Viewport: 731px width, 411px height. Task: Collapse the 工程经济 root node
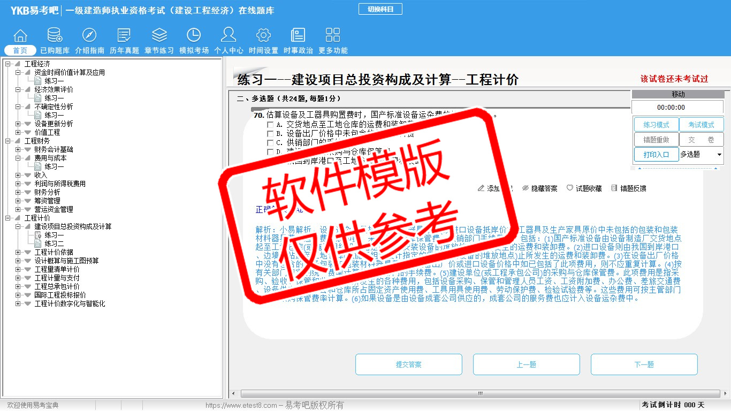point(7,64)
